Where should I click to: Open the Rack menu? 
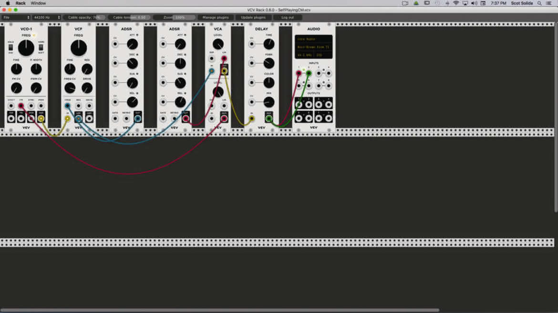(21, 3)
